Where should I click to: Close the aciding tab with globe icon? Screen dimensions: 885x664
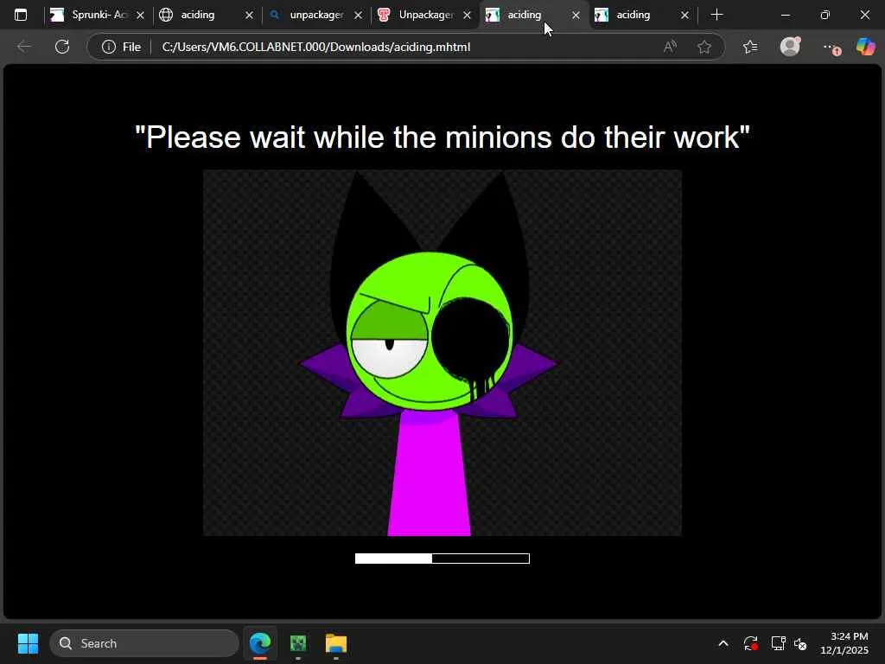(x=249, y=16)
